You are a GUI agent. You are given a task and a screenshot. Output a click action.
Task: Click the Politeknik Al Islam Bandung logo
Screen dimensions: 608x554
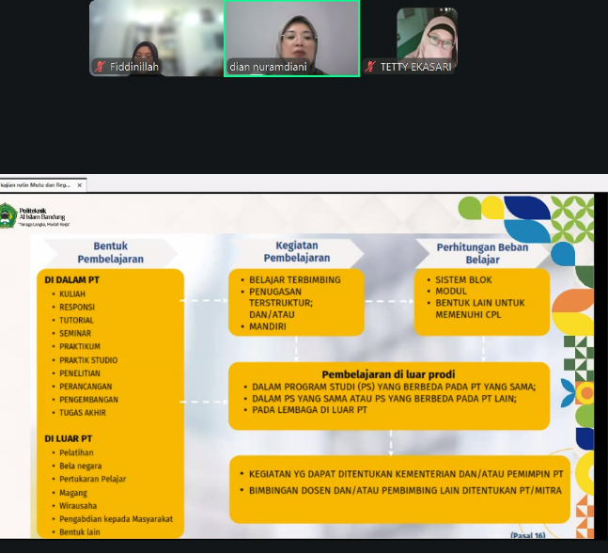click(8, 214)
